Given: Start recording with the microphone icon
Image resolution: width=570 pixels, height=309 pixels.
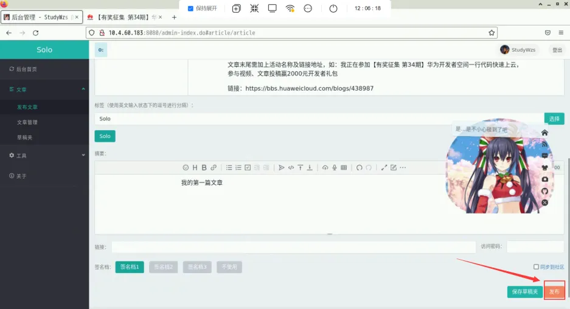Looking at the screenshot, I should pyautogui.click(x=335, y=168).
